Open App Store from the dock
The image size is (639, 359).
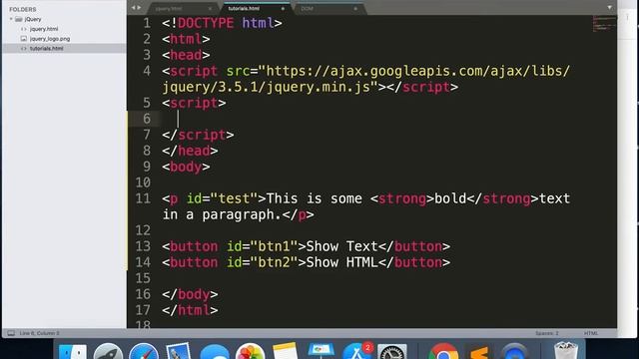[x=356, y=352]
